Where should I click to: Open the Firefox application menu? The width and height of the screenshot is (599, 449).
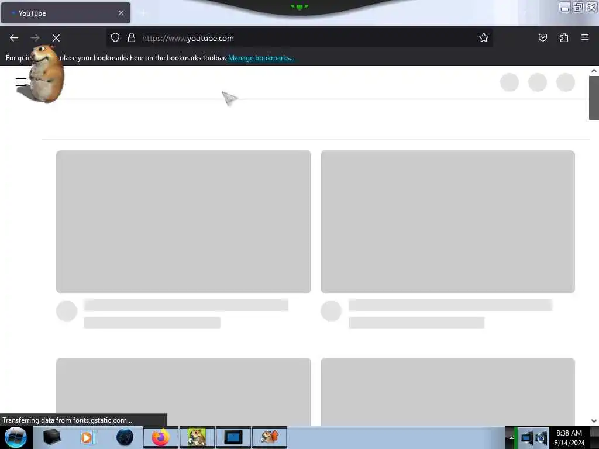[x=585, y=37]
